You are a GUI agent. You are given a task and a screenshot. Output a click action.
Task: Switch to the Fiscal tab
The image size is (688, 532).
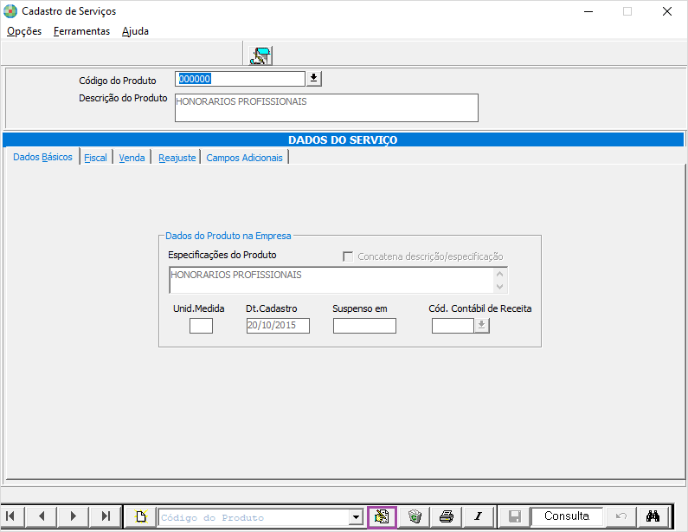pos(95,158)
